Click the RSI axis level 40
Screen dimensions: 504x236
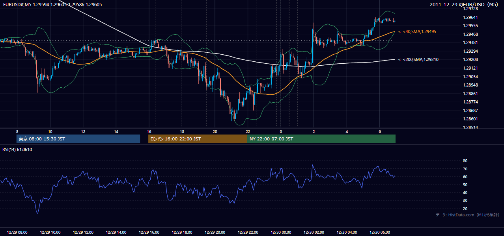point(465,192)
